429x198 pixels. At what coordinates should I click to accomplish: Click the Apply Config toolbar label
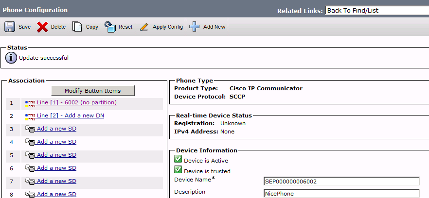coord(168,27)
